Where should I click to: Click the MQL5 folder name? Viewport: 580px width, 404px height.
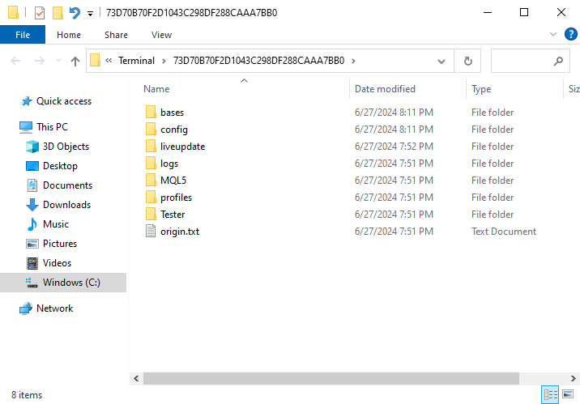tap(173, 181)
